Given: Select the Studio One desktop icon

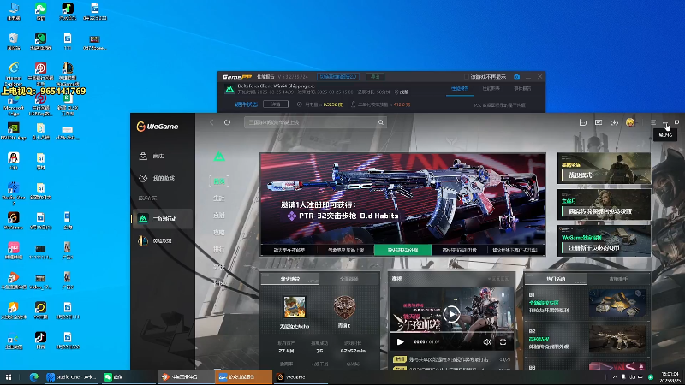Looking at the screenshot, I should 14,192.
